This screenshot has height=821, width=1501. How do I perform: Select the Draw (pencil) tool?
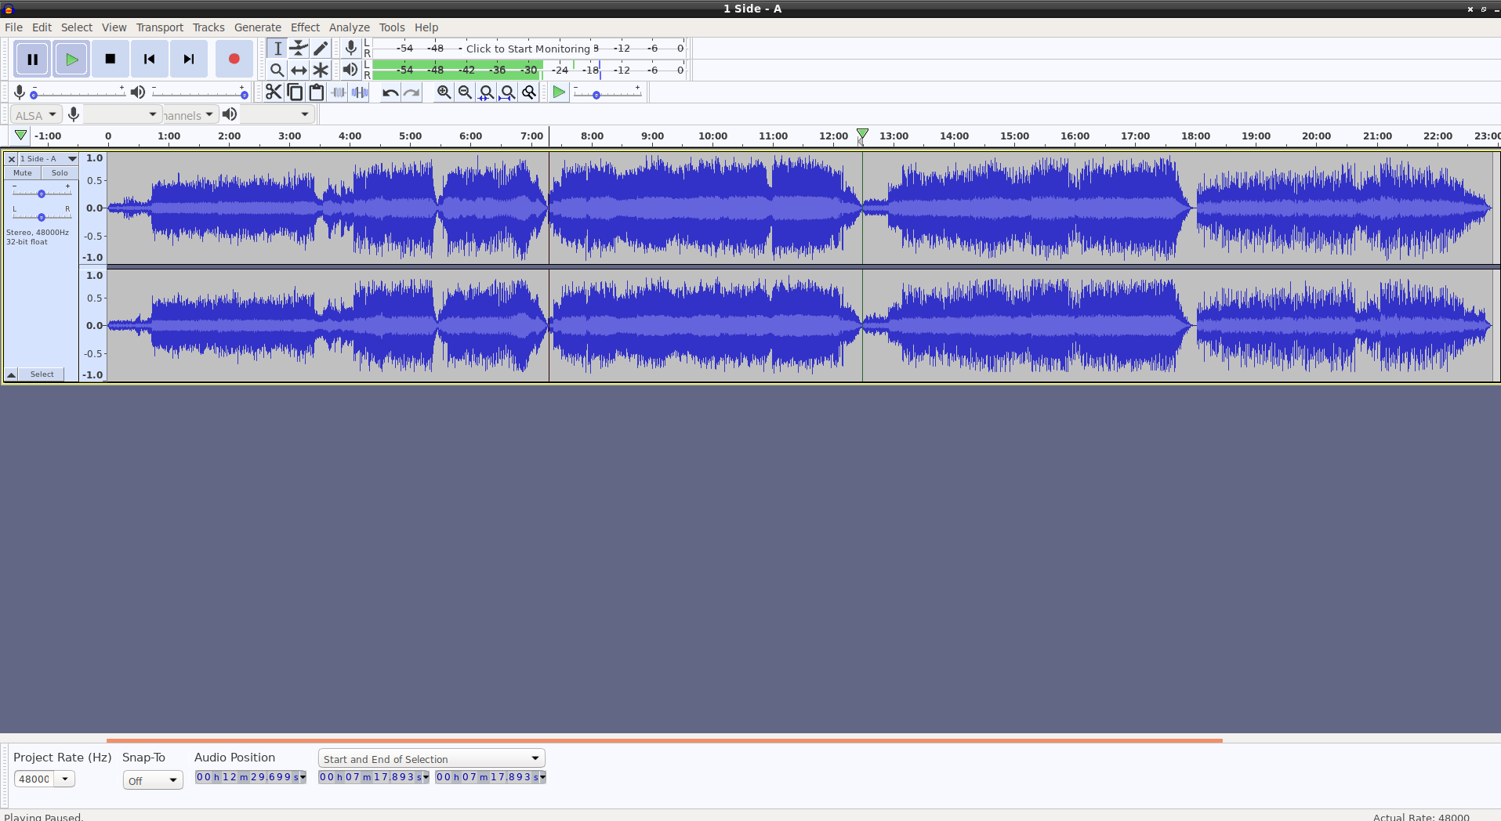321,49
